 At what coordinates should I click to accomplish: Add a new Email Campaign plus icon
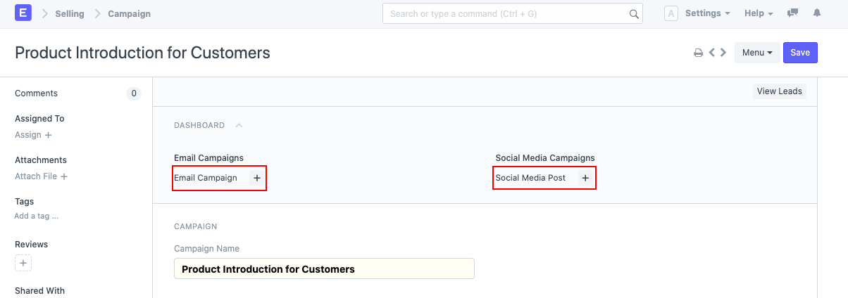[257, 179]
